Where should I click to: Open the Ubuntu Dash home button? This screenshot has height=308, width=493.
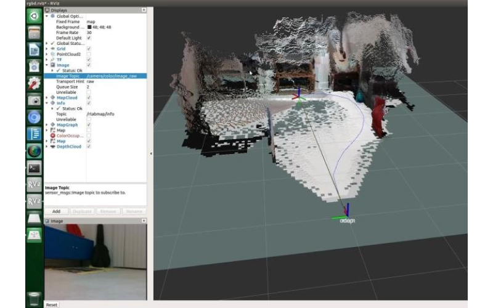[35, 17]
